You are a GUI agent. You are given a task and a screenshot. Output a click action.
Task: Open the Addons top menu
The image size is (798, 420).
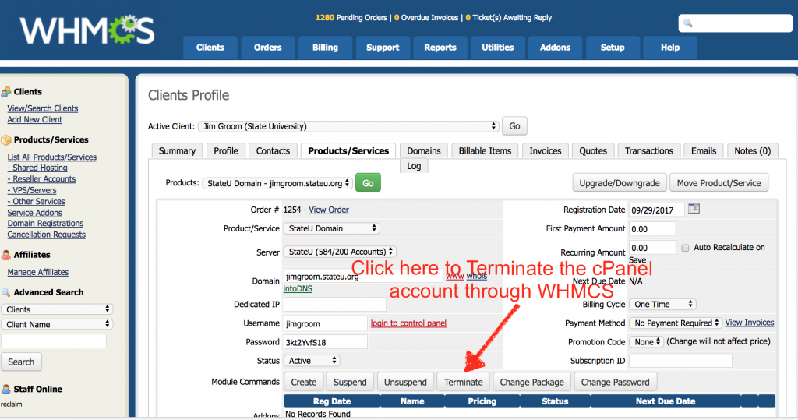(x=555, y=48)
